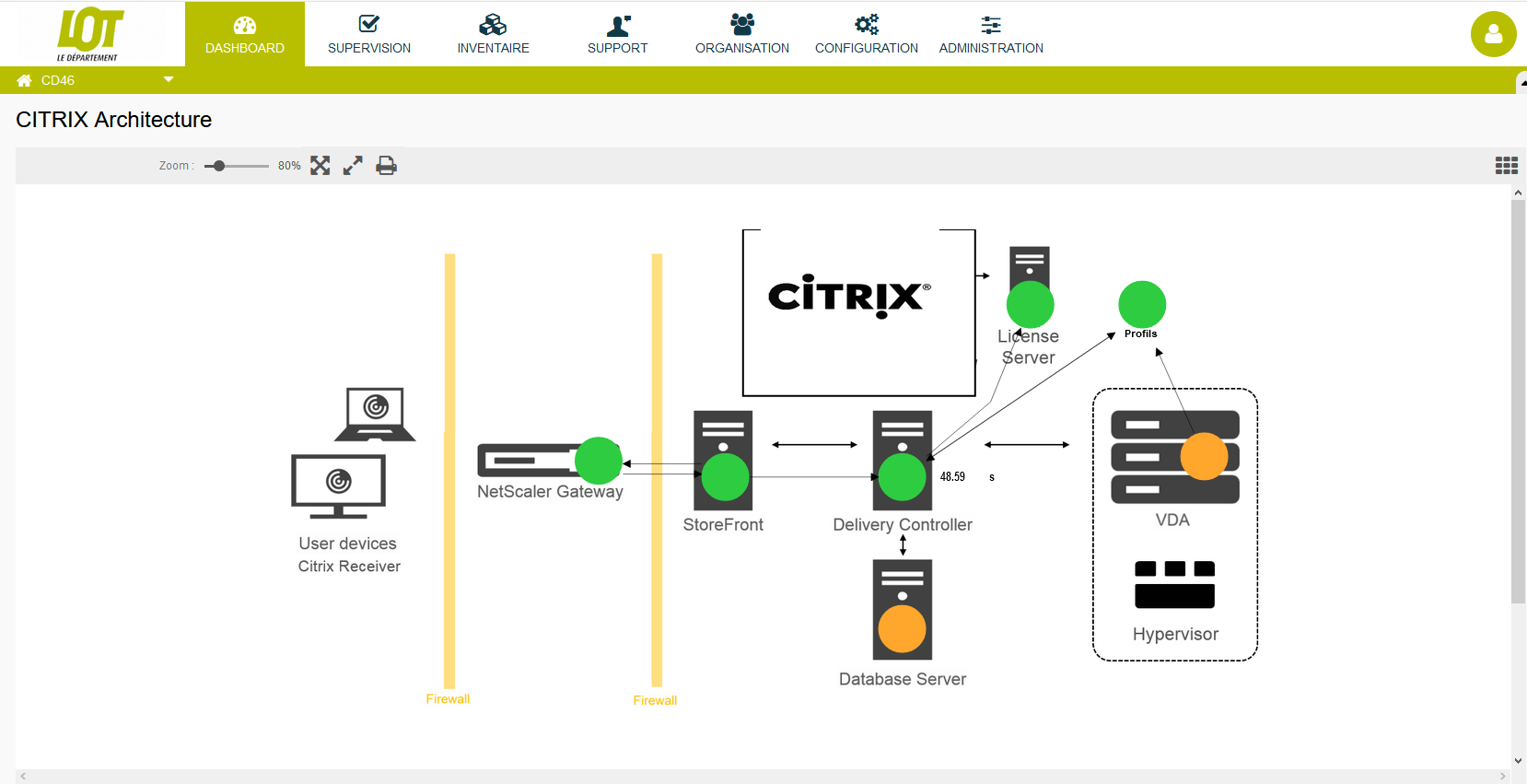This screenshot has height=784, width=1527.
Task: Click the Lot Le Département logo
Action: (x=89, y=34)
